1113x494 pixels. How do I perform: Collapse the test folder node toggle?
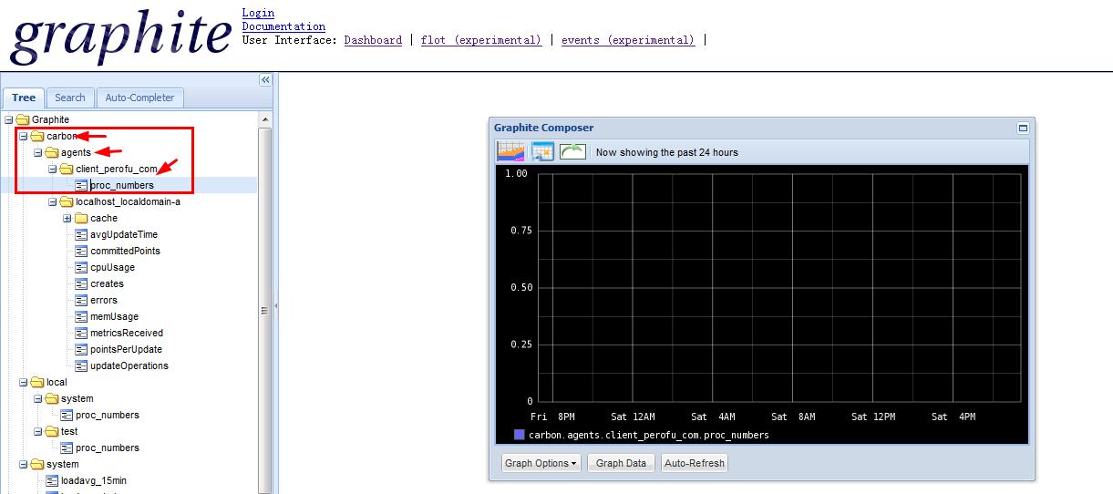point(38,431)
